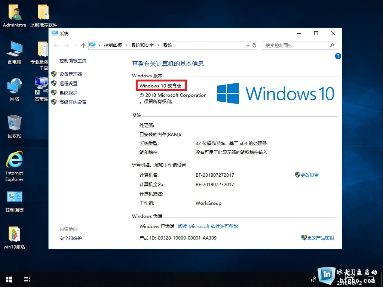Click the up arrow navigation button
383x287 pixels.
click(83, 46)
